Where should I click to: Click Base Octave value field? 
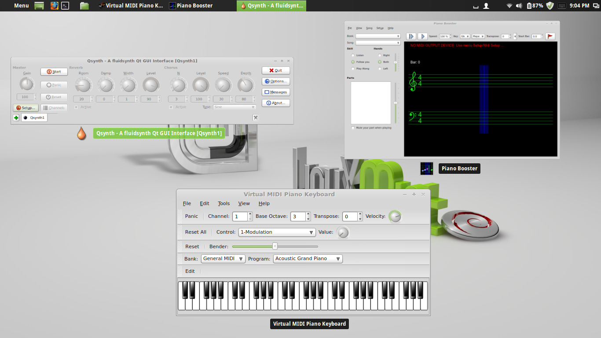coord(298,217)
